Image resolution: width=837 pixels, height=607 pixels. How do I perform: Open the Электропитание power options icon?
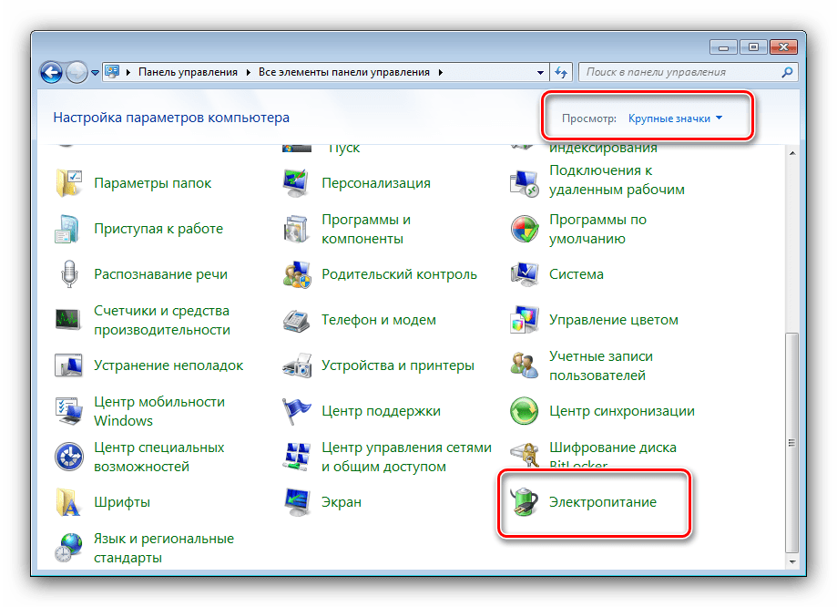(524, 502)
